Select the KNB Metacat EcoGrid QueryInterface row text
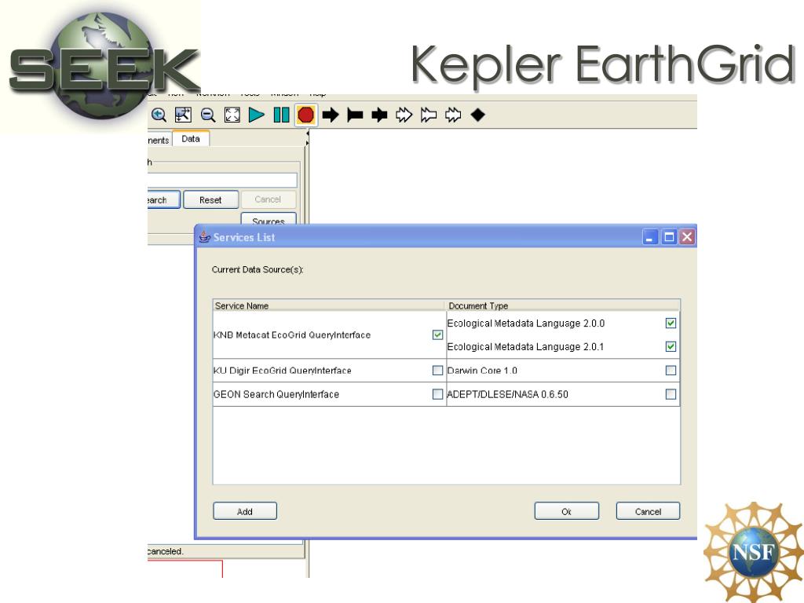Viewport: 804px width, 603px height. (x=292, y=334)
